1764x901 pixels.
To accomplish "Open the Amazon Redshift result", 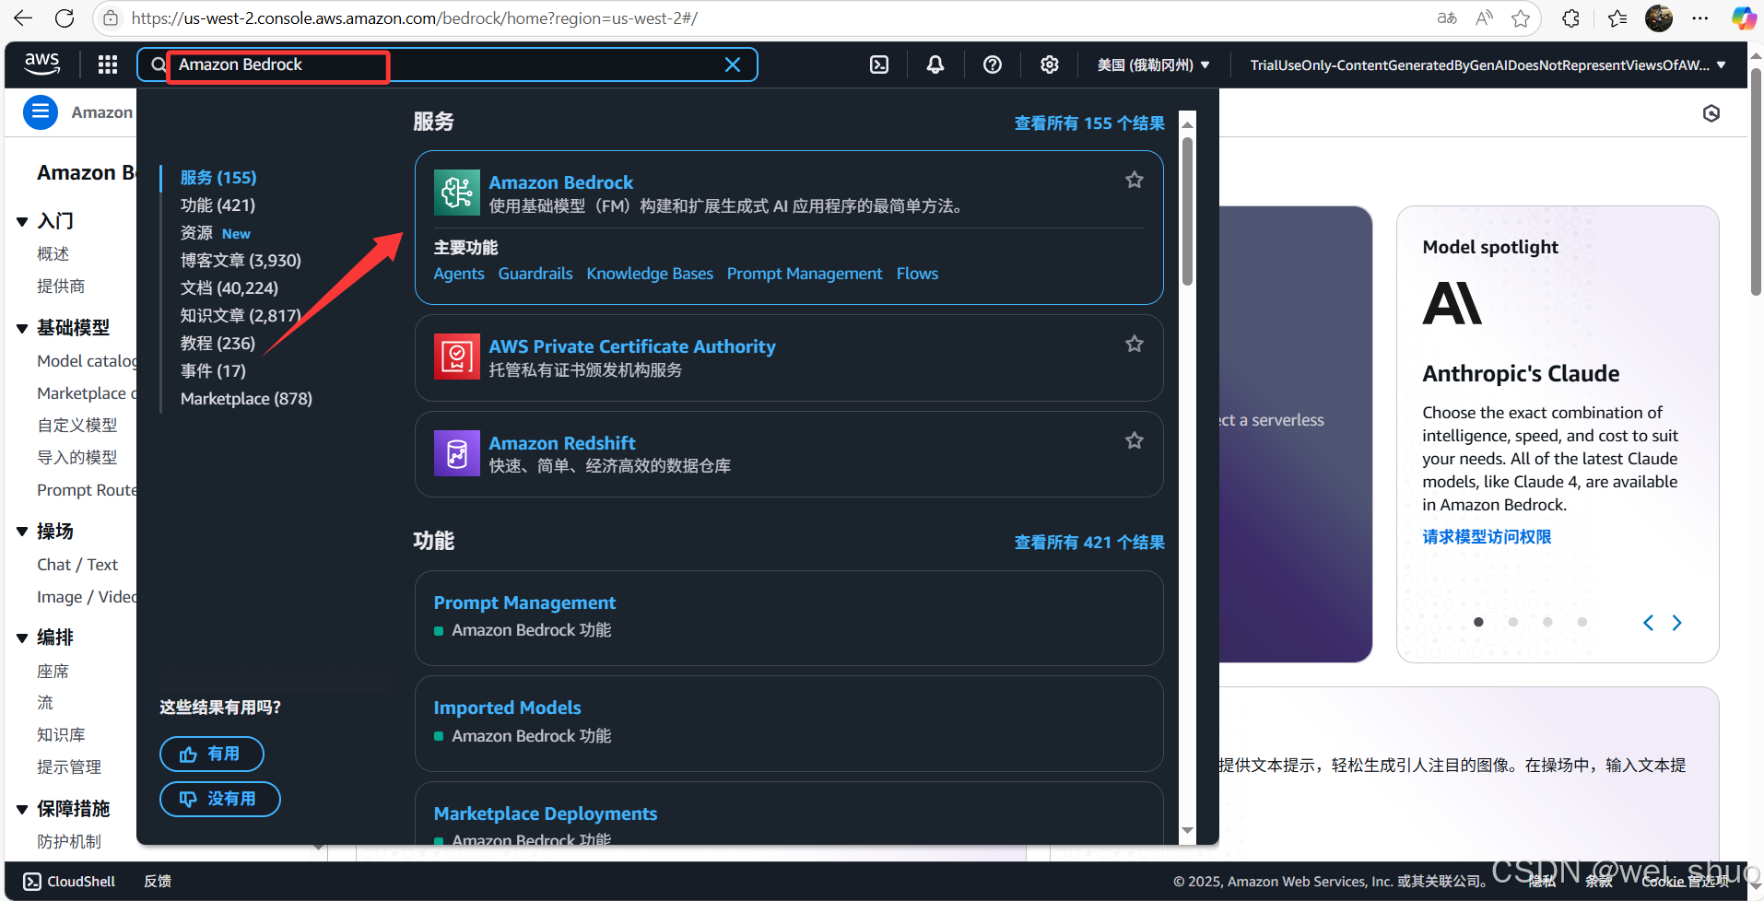I will 562,443.
